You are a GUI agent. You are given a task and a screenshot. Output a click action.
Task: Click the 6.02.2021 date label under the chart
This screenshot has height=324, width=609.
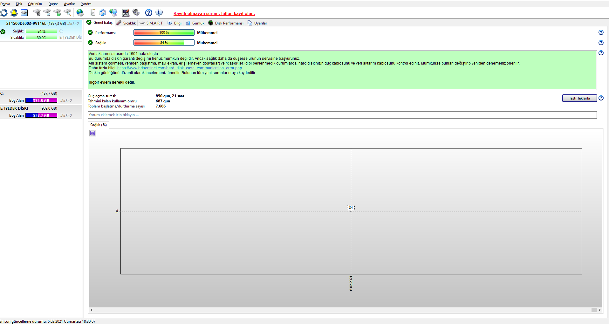pos(351,283)
